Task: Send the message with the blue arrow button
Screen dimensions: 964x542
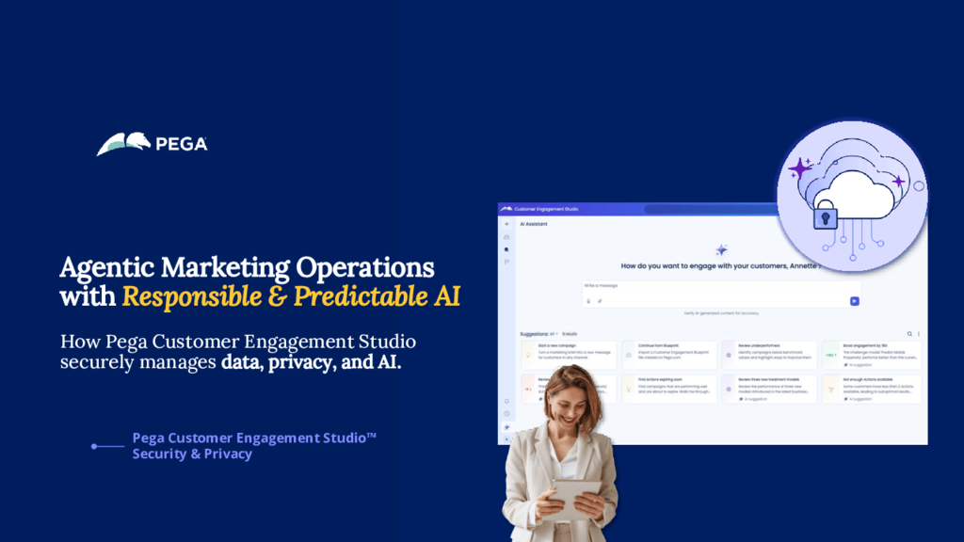Action: pos(854,301)
